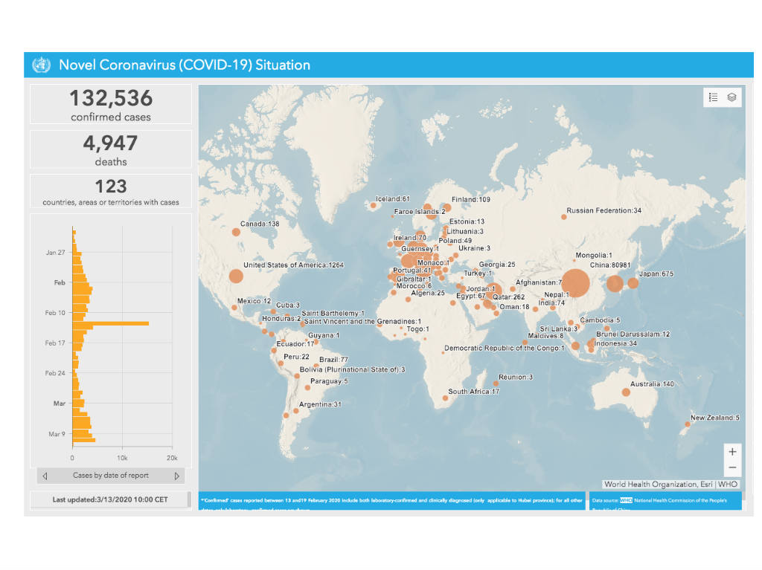Click the Finland:109 map label
This screenshot has height=570, width=762.
[x=471, y=200]
